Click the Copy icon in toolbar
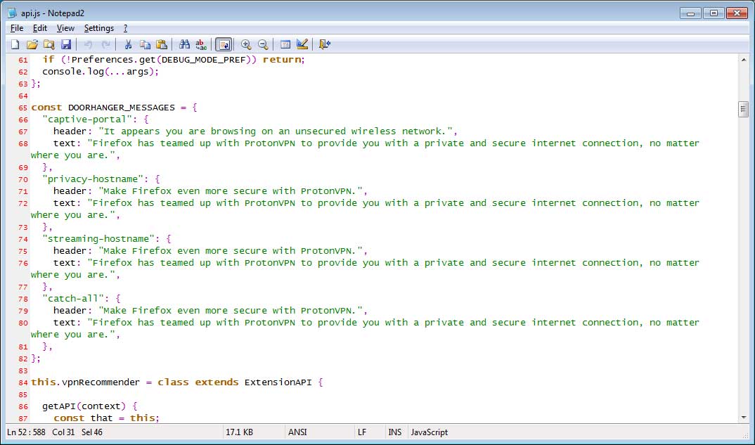 (145, 45)
